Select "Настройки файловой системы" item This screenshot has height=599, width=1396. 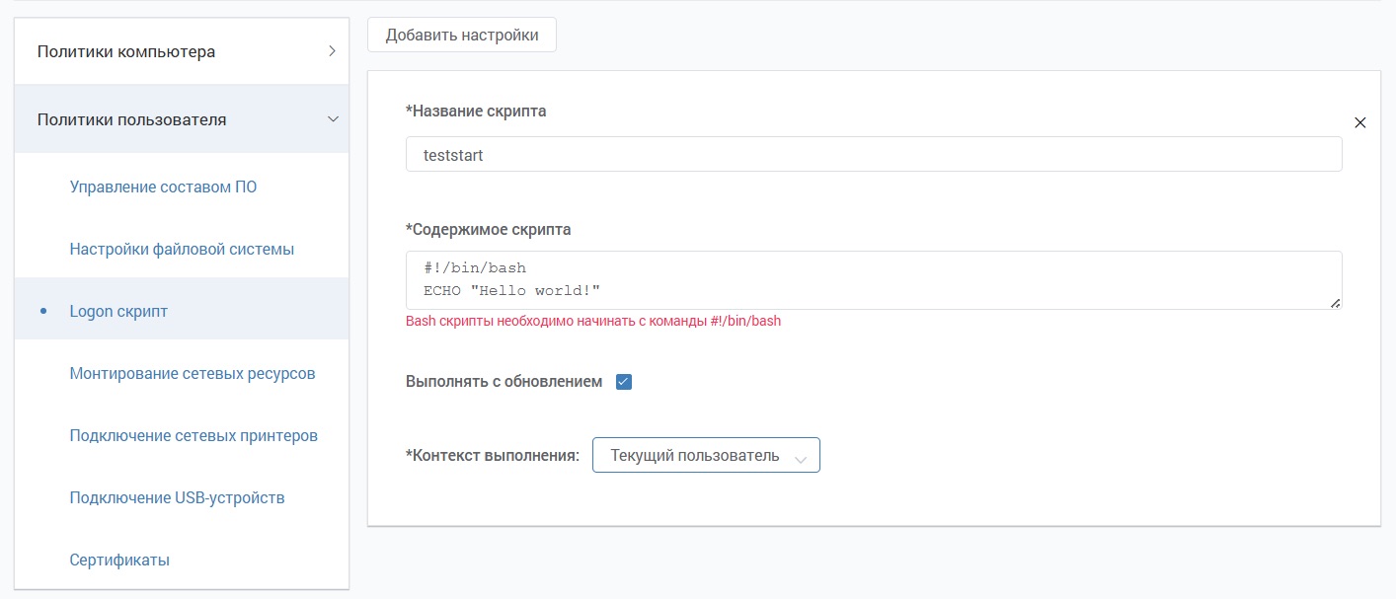[x=182, y=249]
